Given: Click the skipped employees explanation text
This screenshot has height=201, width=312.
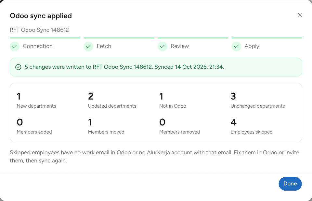Looking at the screenshot, I should coord(154,157).
